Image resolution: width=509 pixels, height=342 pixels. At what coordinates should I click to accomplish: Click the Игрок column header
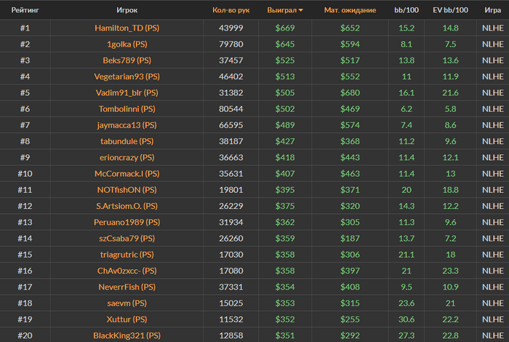click(127, 10)
